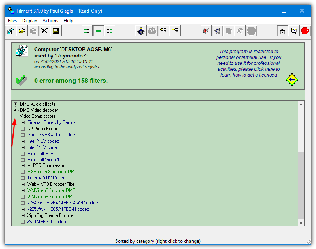Click the gray circle toolbar icon
This screenshot has height=249, width=316.
point(251,31)
